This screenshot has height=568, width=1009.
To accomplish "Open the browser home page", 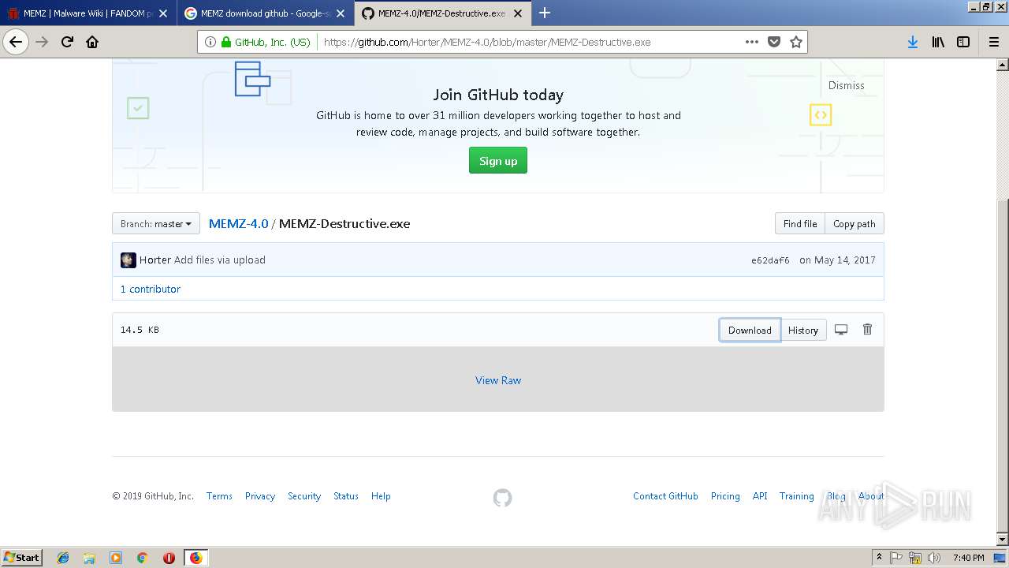I will point(92,42).
